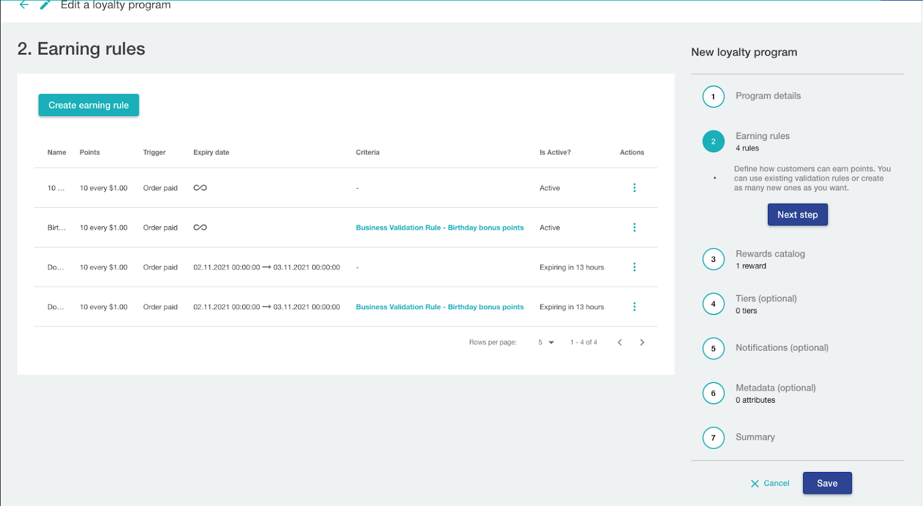Open three-dot menu for third rule row
This screenshot has height=506, width=923.
tap(634, 267)
